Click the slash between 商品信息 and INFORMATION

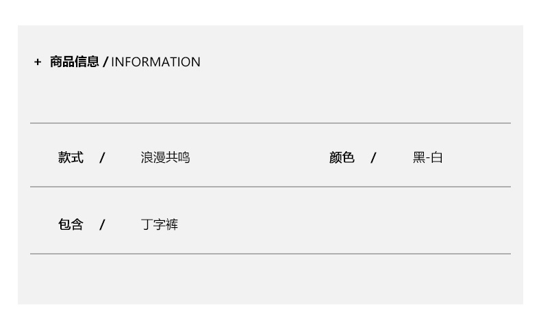105,62
